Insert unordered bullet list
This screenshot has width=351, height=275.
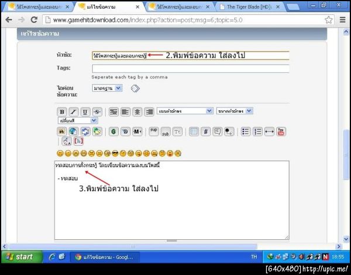246,131
